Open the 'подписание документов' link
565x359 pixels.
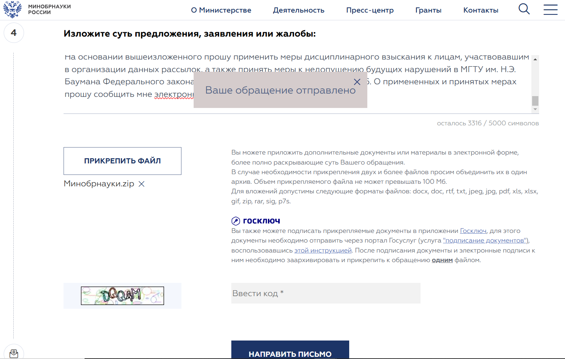tap(485, 240)
